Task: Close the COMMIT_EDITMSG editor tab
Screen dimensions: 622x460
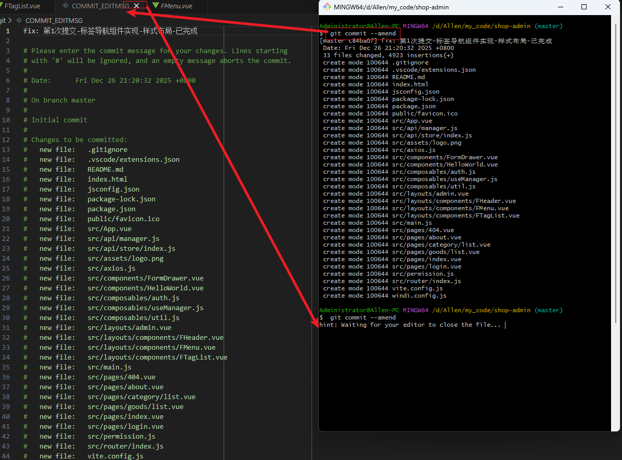Action: tap(136, 6)
